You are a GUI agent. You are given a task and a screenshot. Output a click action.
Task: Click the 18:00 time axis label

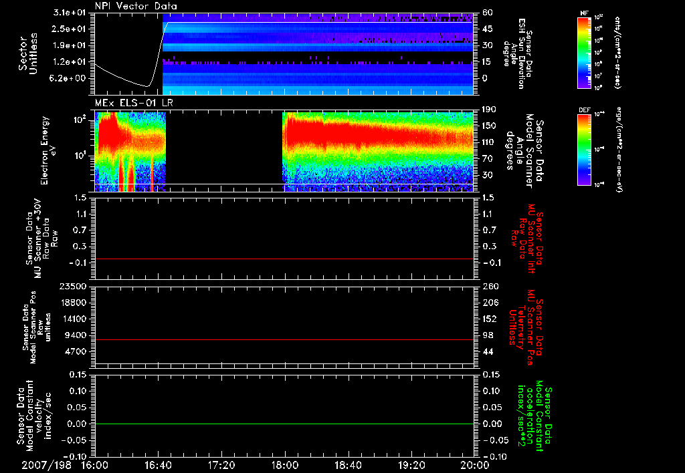(x=285, y=465)
